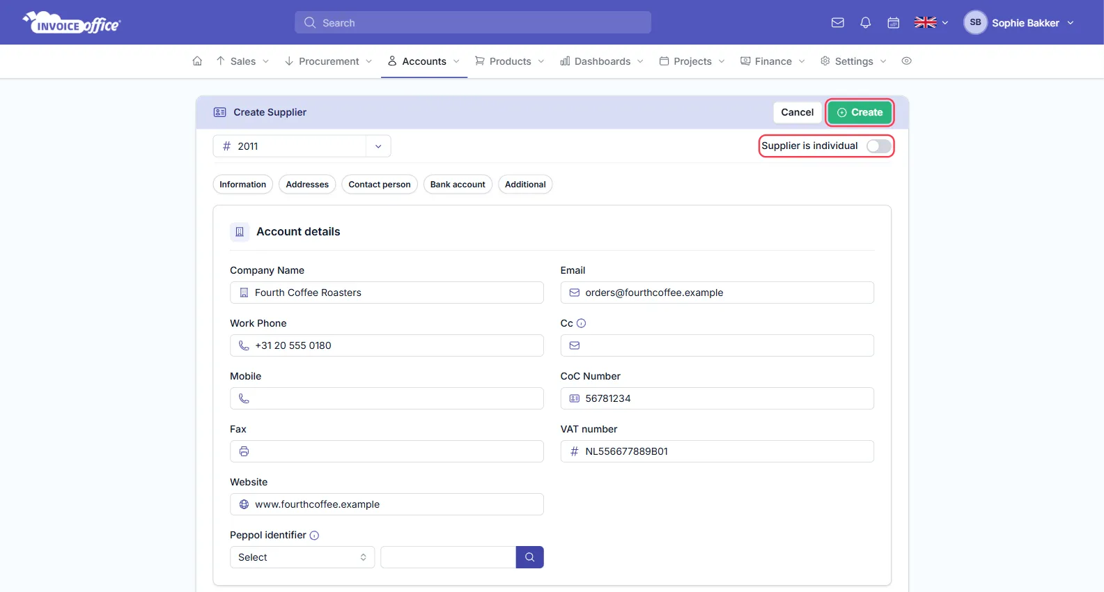Open the Settings menu
1104x592 pixels.
click(854, 61)
